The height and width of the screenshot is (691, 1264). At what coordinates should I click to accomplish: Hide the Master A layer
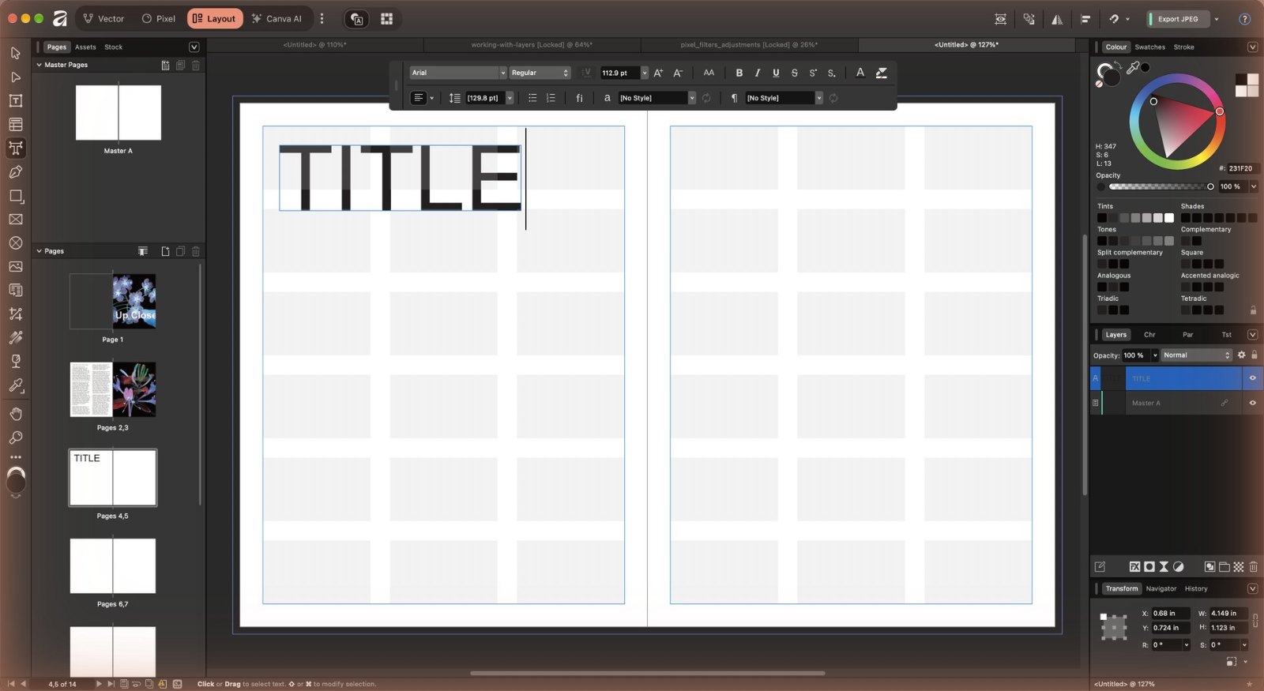coord(1252,403)
